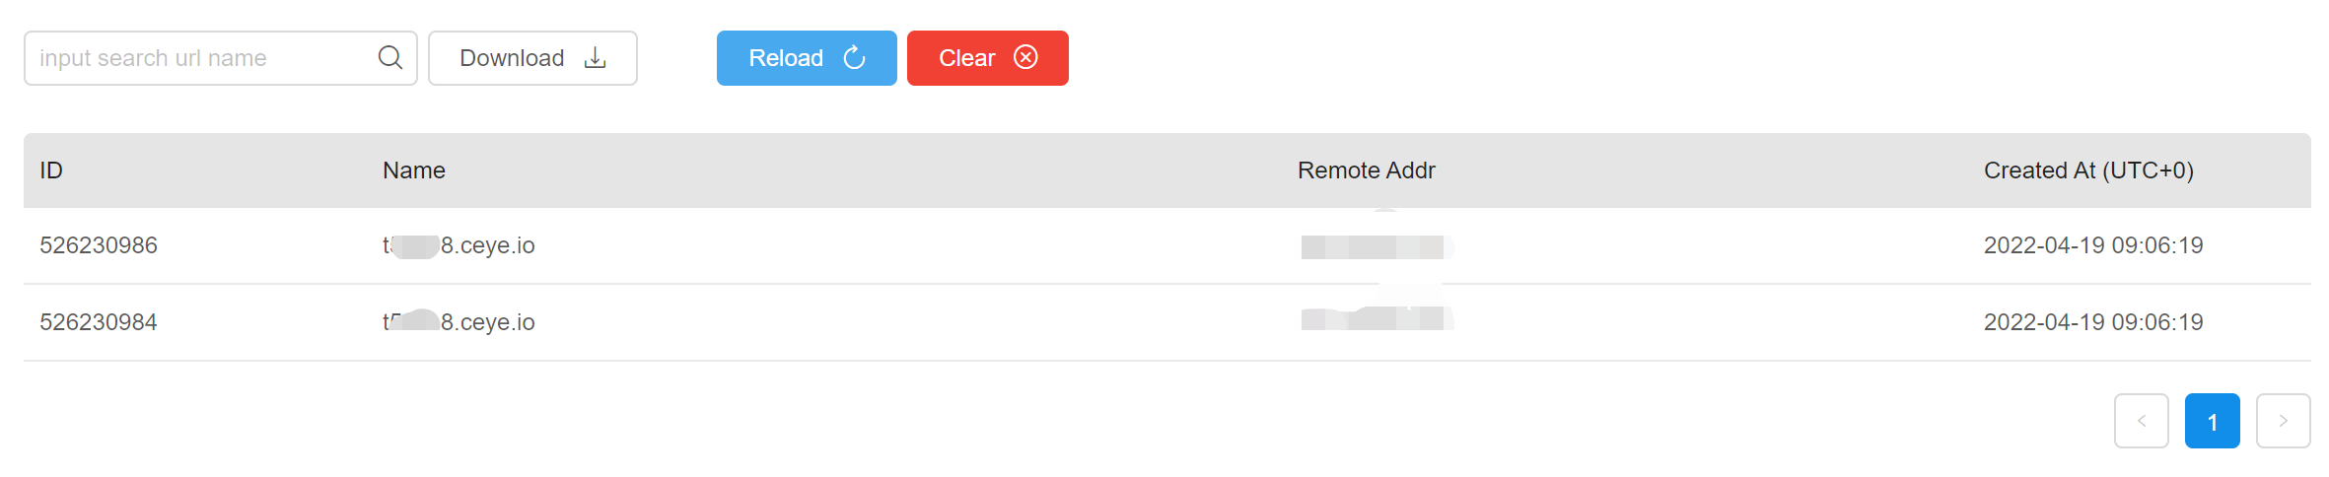Viewport: 2329px width, 477px height.
Task: Click the second row's ceye.io name
Action: point(459,322)
